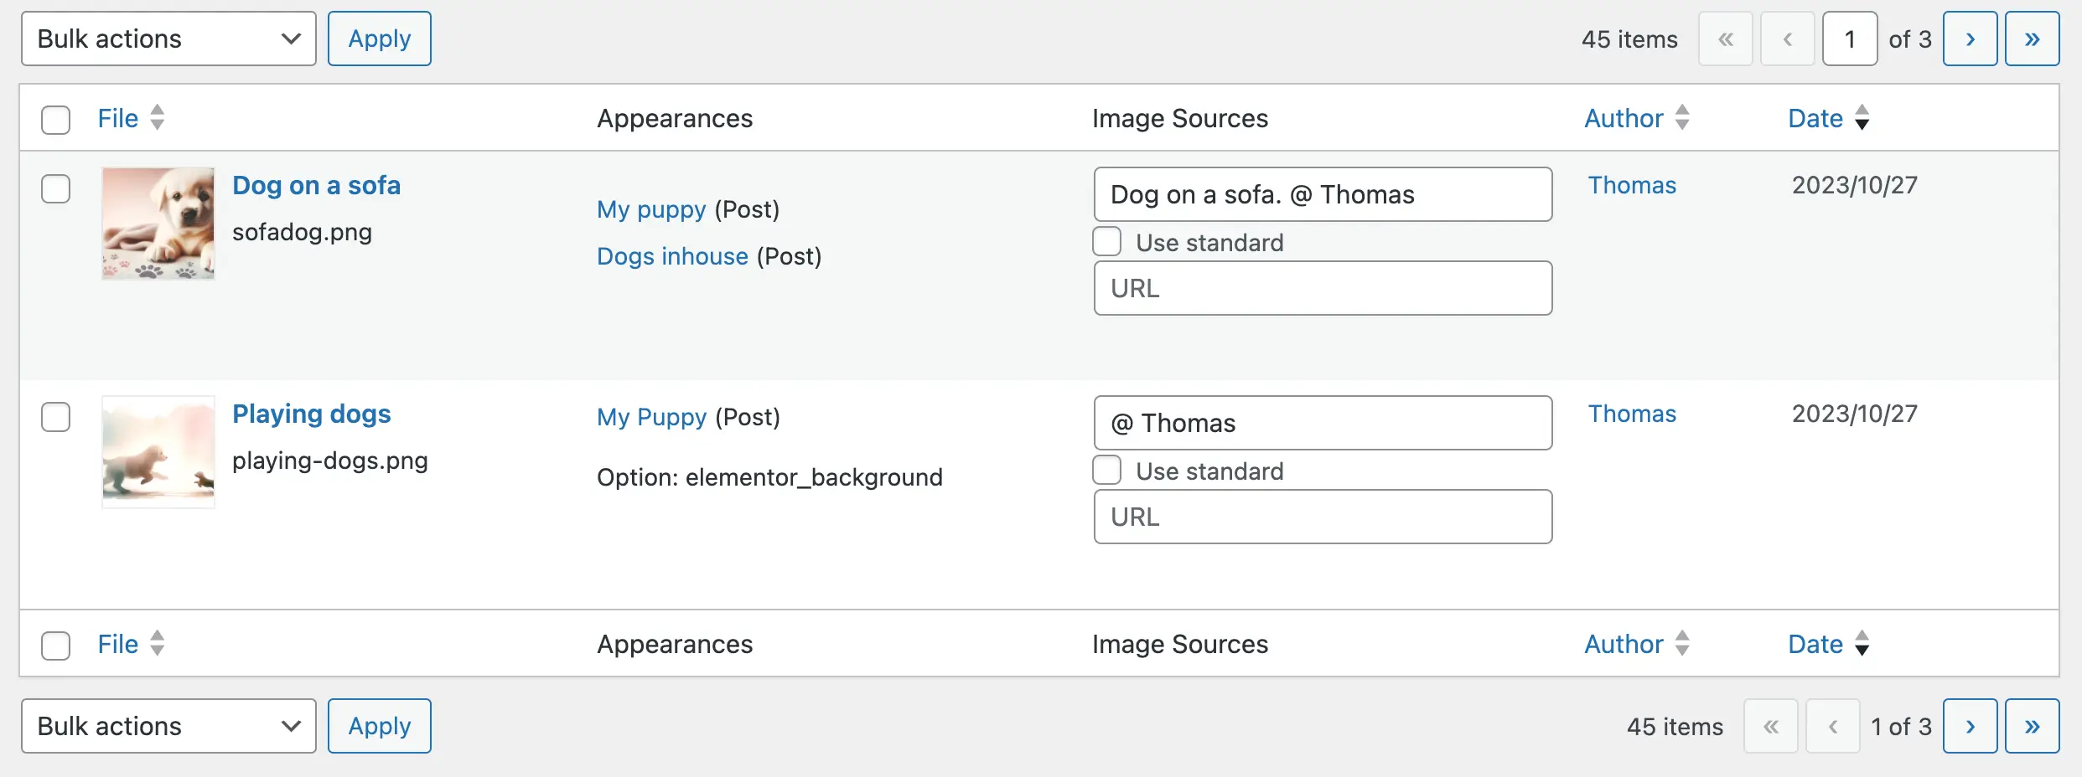Jump to last page using top double-arrow
The width and height of the screenshot is (2082, 777).
pyautogui.click(x=2032, y=39)
